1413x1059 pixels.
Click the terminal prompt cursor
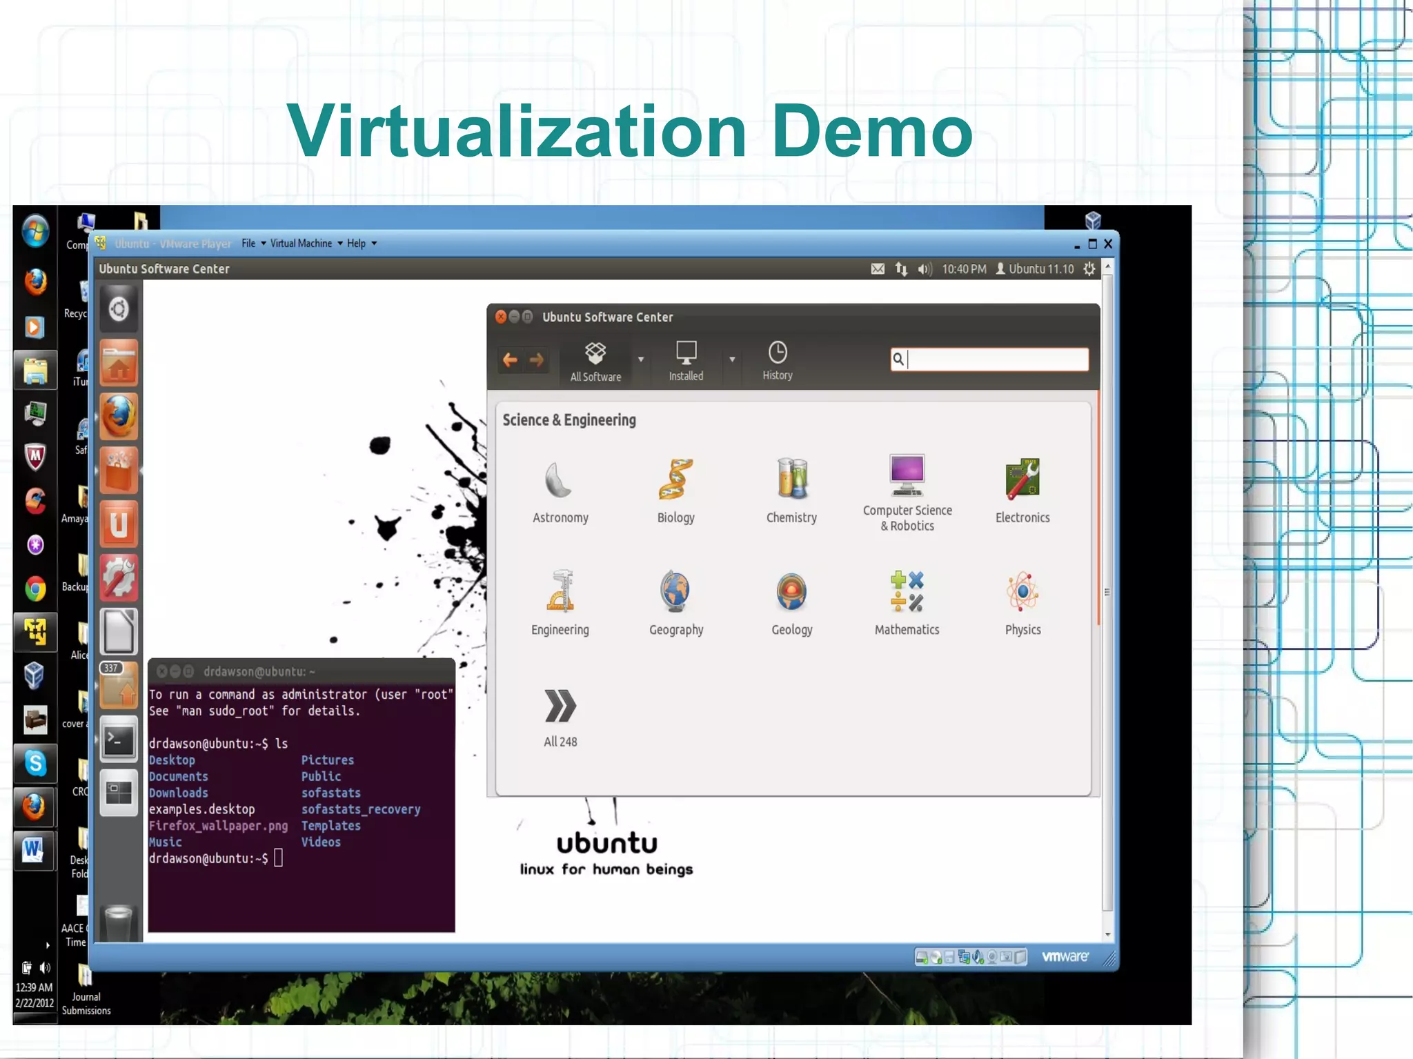coord(279,858)
